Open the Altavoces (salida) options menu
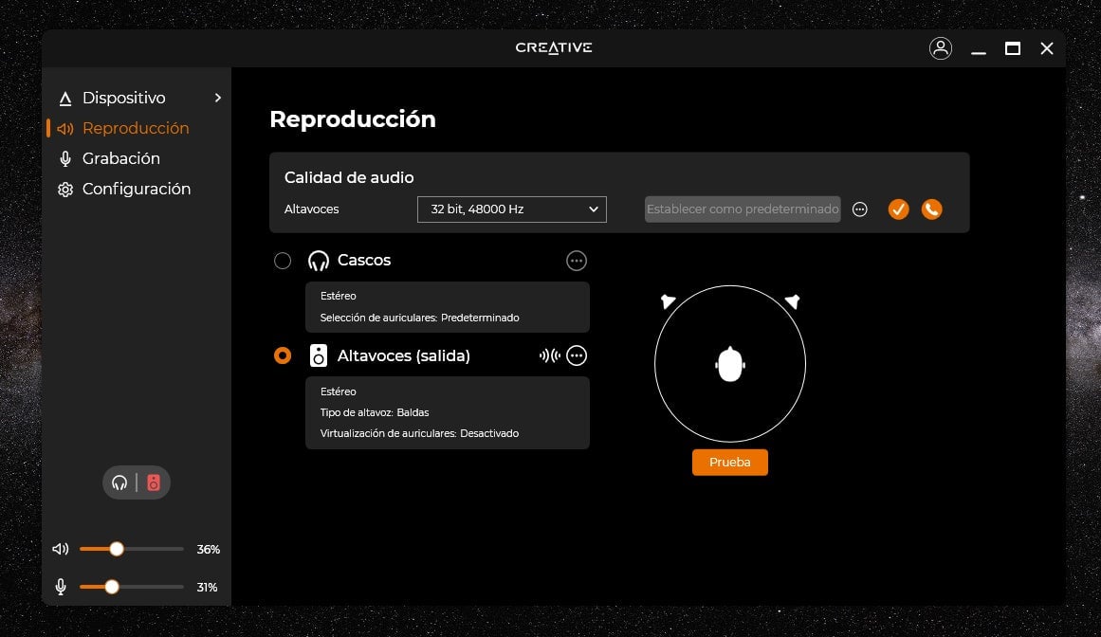This screenshot has width=1101, height=637. coord(577,356)
